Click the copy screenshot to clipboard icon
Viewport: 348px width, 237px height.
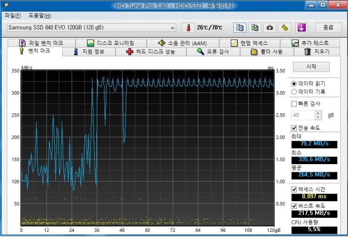[255, 28]
